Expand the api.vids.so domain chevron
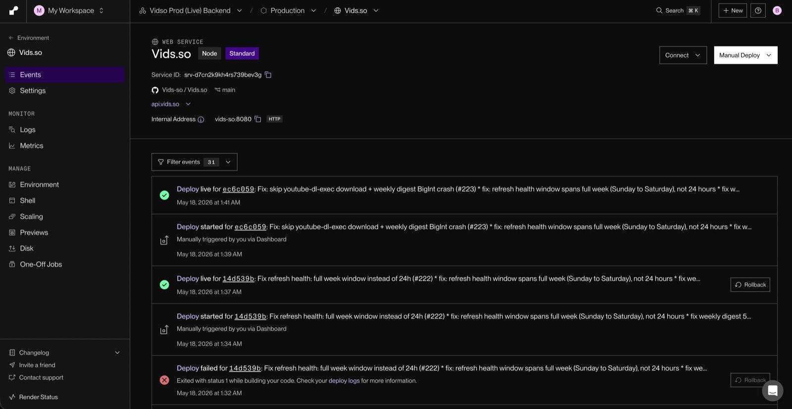This screenshot has width=792, height=409. click(x=188, y=104)
